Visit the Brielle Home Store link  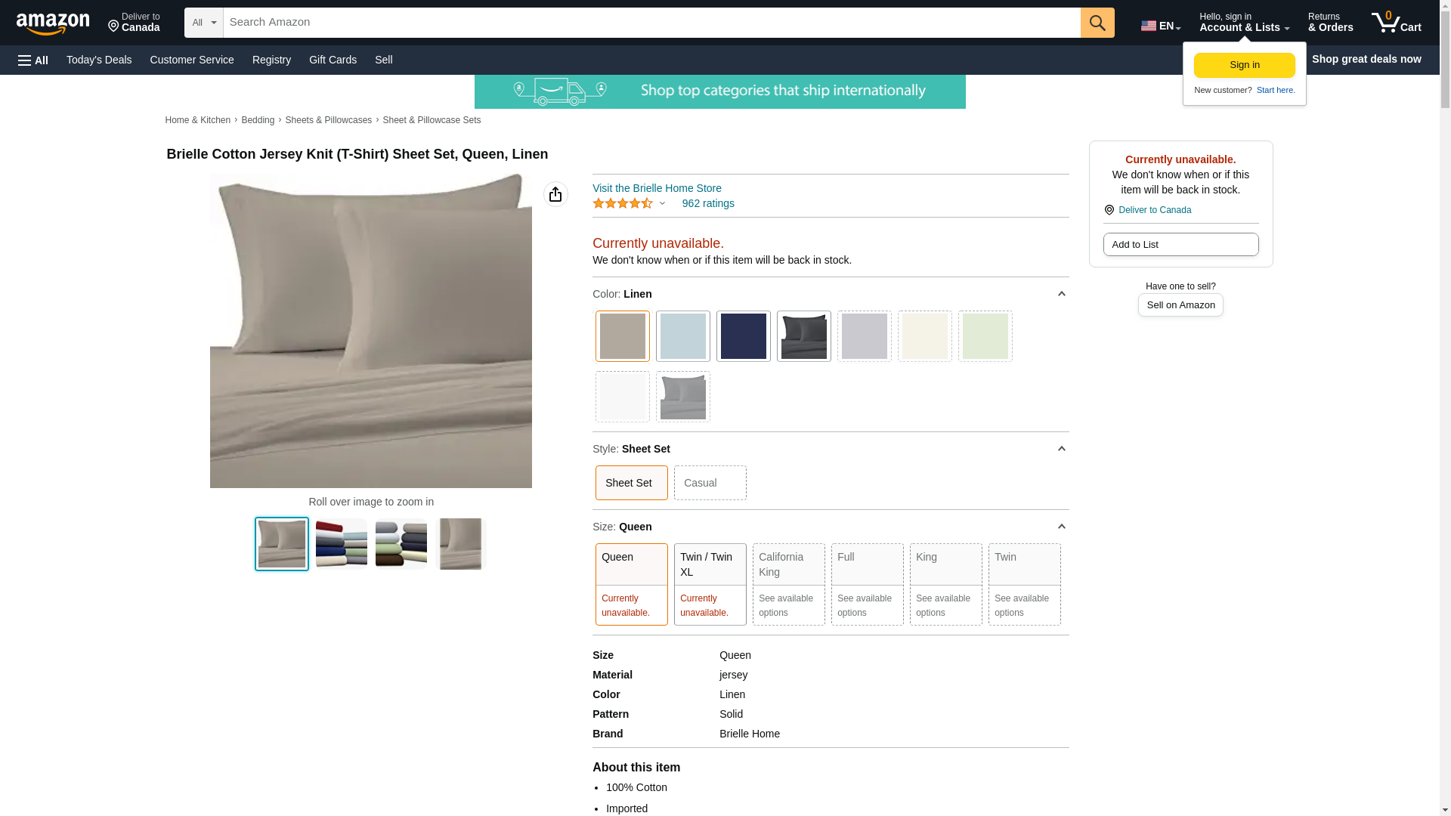[x=656, y=188]
